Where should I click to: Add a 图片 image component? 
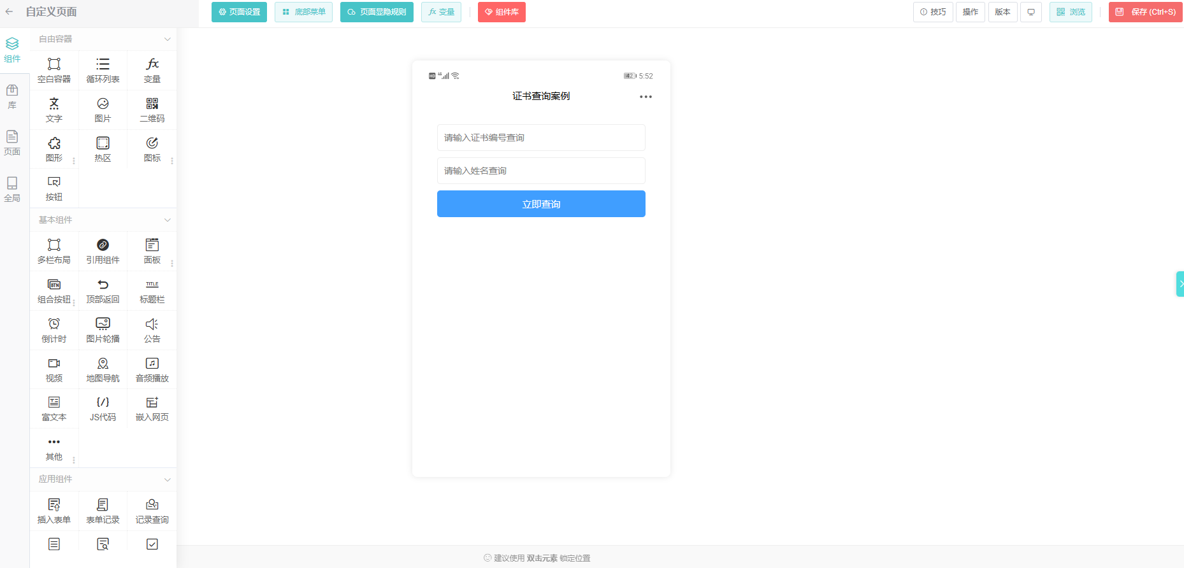pos(103,110)
